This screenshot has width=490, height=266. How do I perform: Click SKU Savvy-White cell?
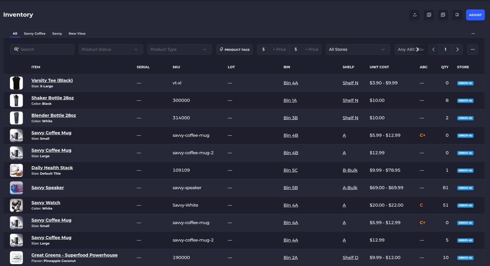185,205
